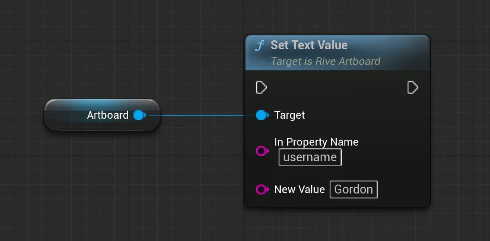Select the Artboard variable node
The image size is (490, 241).
pyautogui.click(x=102, y=115)
